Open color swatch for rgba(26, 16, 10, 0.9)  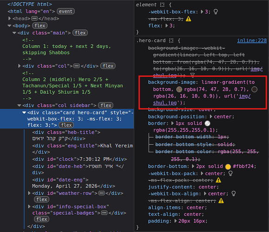click(254, 89)
